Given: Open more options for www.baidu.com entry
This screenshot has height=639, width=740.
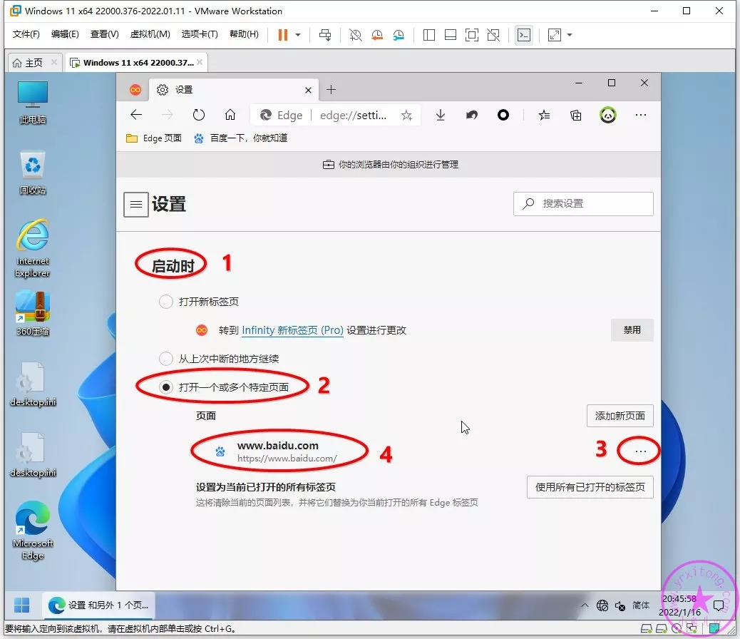Looking at the screenshot, I should point(640,451).
